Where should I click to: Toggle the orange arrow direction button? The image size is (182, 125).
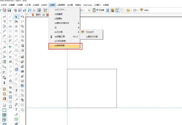point(128,10)
